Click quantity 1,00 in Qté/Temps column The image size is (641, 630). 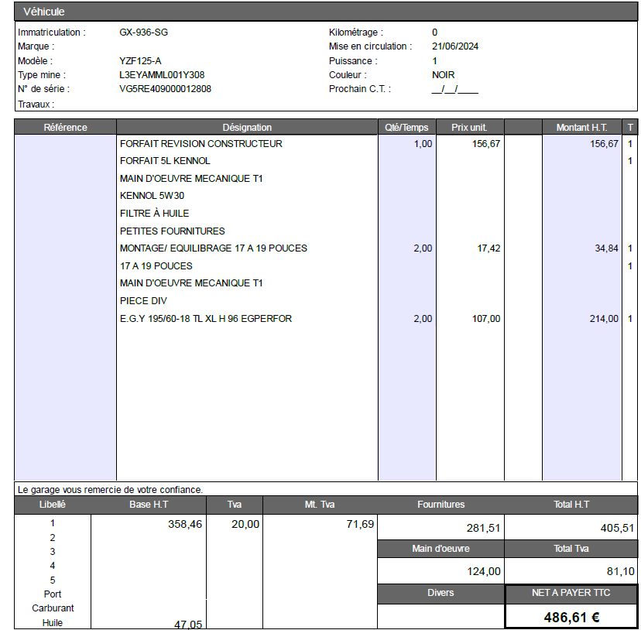coord(423,144)
